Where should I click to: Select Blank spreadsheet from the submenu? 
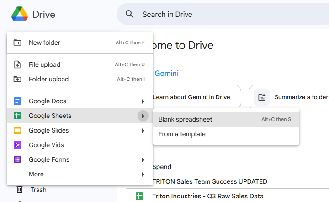pos(186,119)
